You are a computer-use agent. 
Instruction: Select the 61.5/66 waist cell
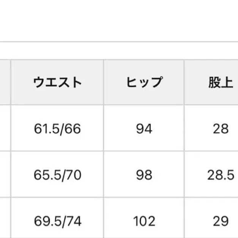57,129
